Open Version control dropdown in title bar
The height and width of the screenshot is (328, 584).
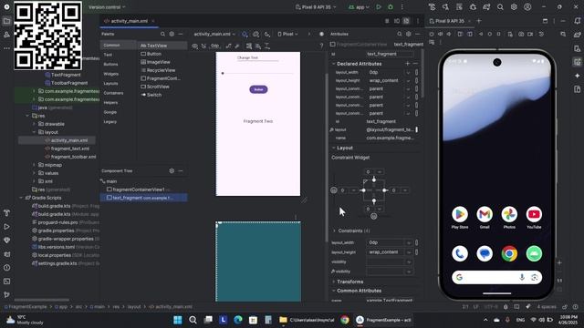pos(107,7)
